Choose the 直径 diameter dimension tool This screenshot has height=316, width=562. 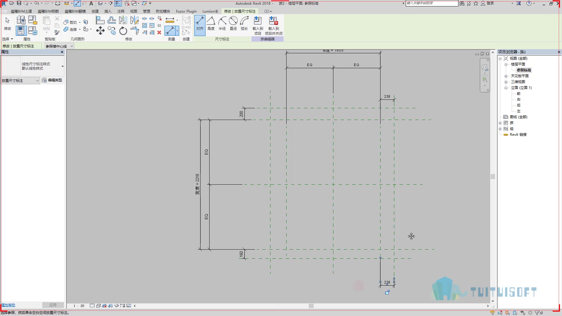(x=233, y=23)
